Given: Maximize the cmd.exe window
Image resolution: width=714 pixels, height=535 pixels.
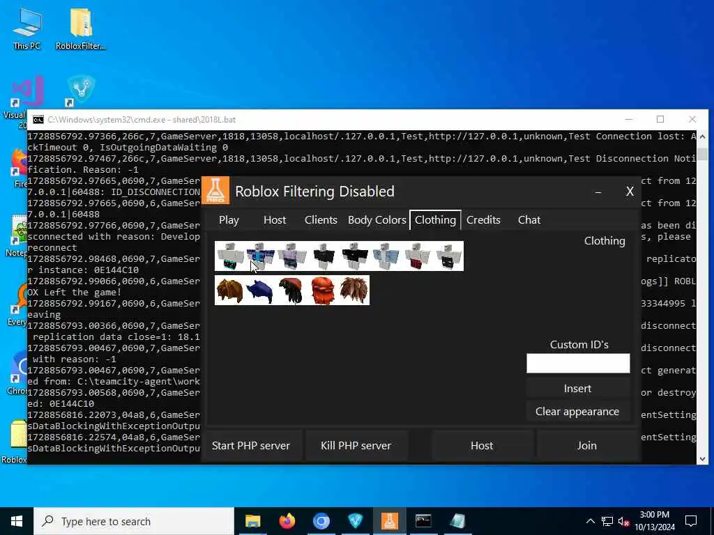Looking at the screenshot, I should point(660,119).
